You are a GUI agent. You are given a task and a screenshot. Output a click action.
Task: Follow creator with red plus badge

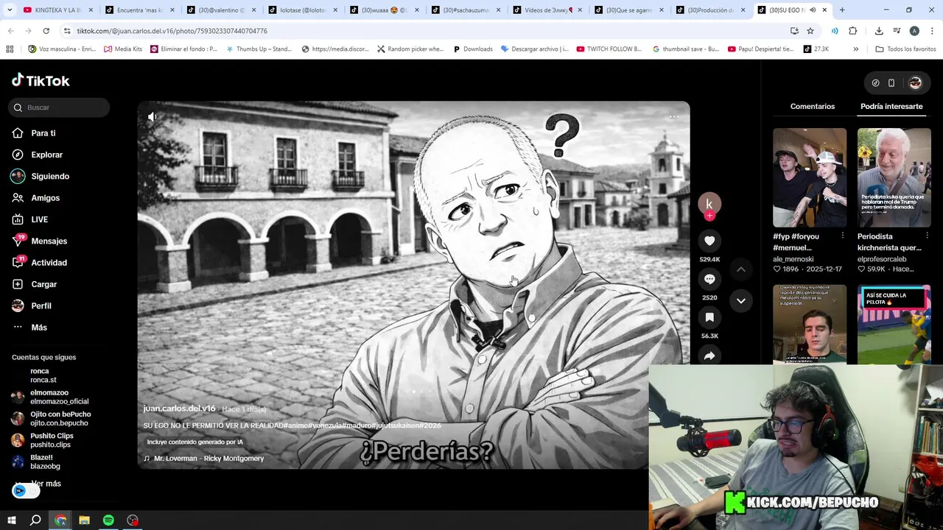point(709,216)
